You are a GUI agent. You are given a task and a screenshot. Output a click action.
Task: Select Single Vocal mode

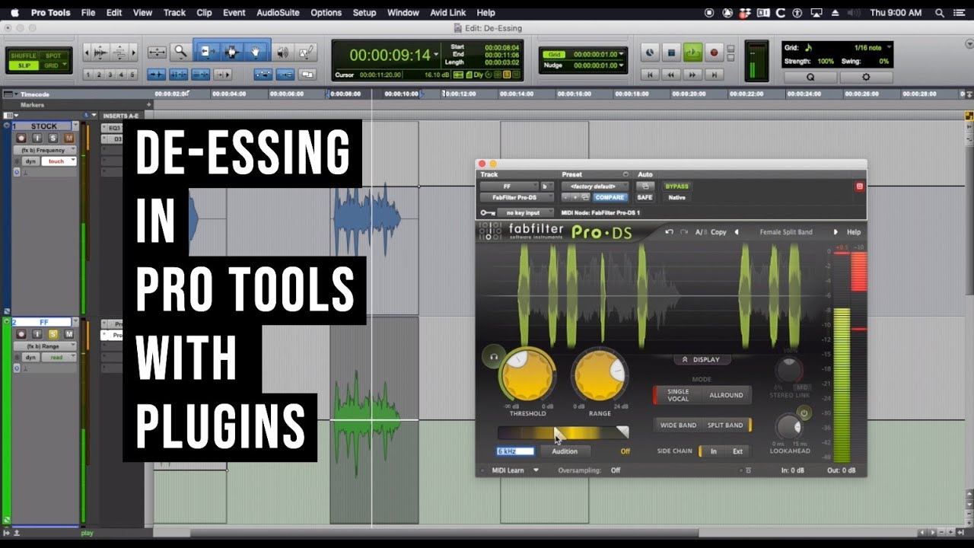[x=678, y=395]
